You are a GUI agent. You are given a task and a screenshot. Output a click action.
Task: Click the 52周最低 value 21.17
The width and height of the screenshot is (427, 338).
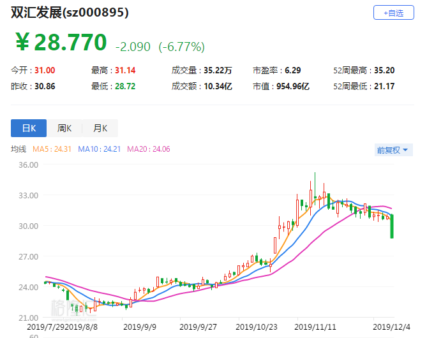coord(384,87)
